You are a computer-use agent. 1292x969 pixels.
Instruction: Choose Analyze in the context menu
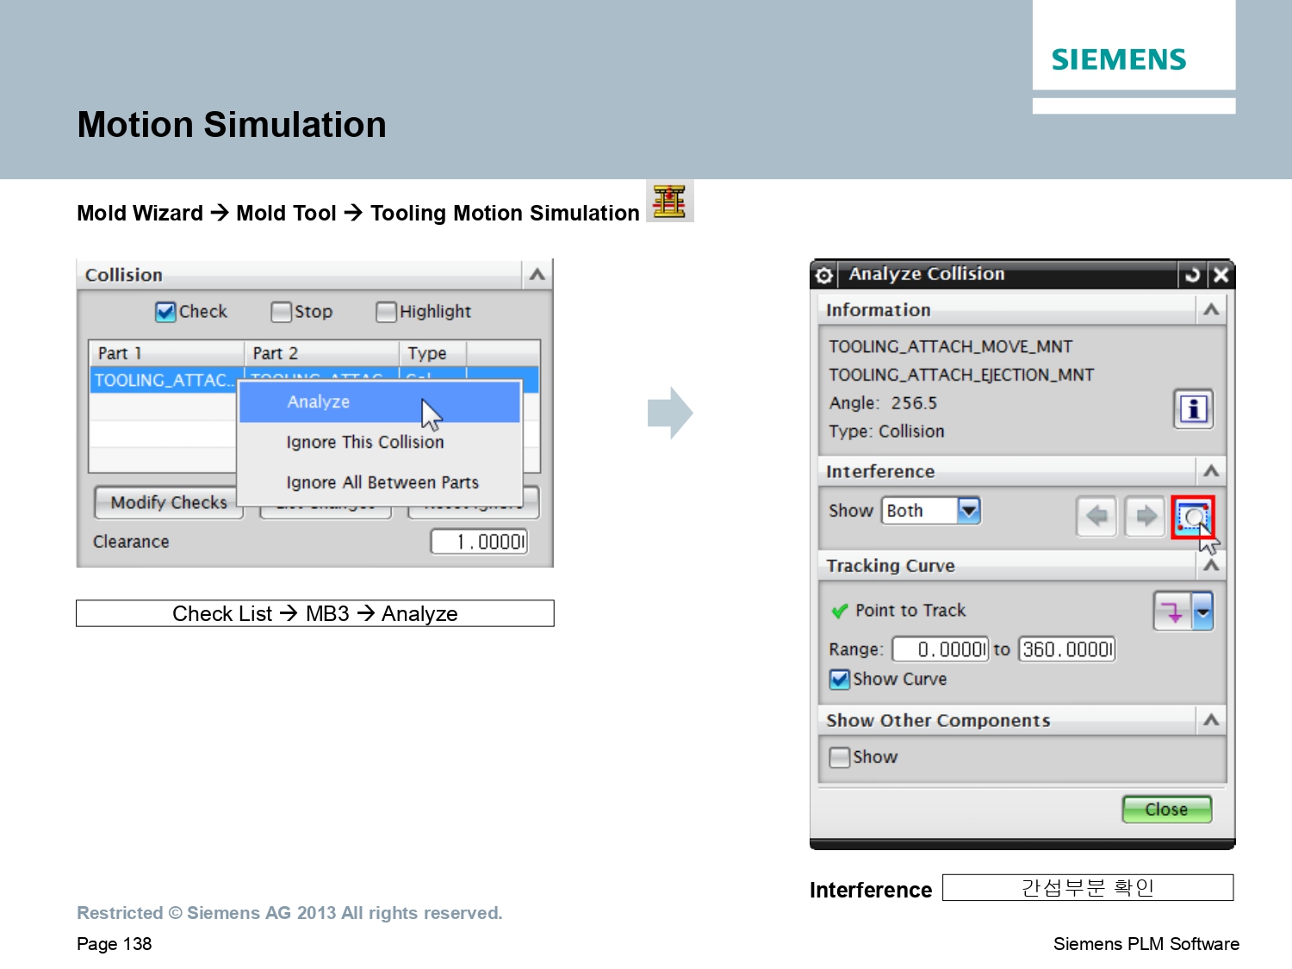tap(380, 402)
